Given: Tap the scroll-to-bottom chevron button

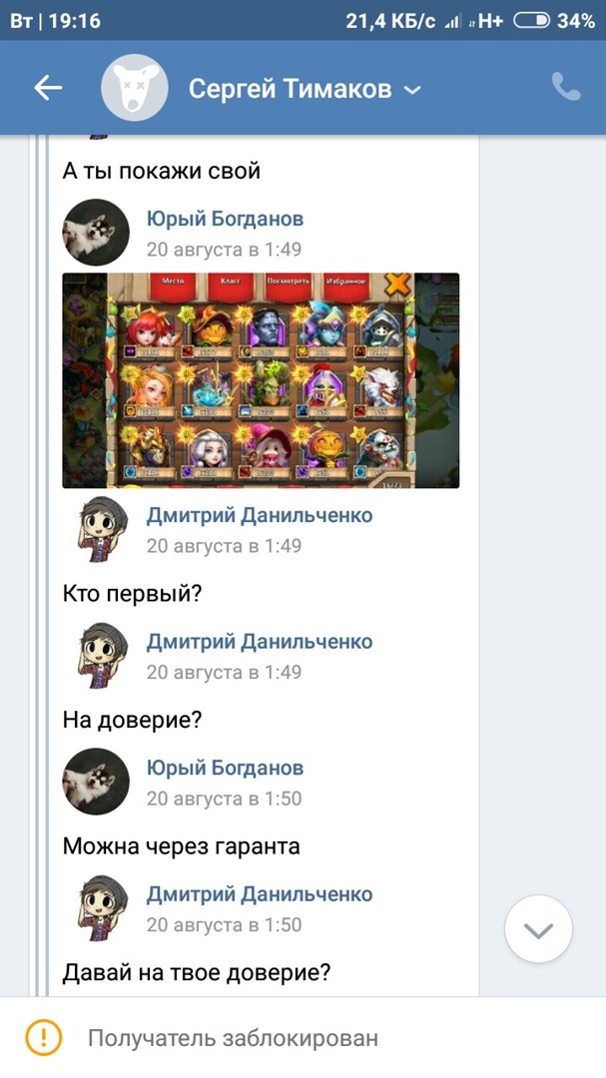Looking at the screenshot, I should (x=538, y=929).
